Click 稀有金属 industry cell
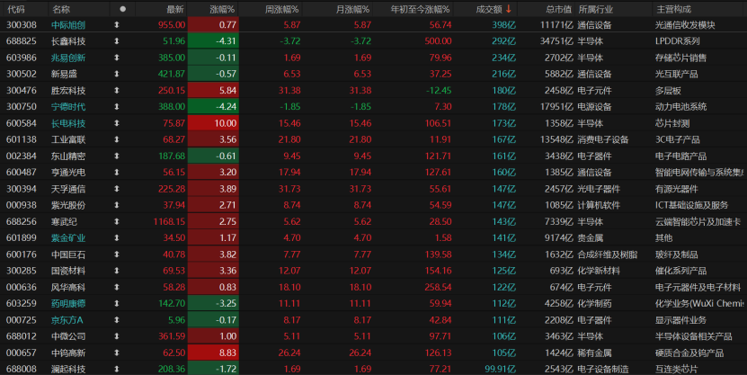Screen dimensions: 747x375 [594, 353]
